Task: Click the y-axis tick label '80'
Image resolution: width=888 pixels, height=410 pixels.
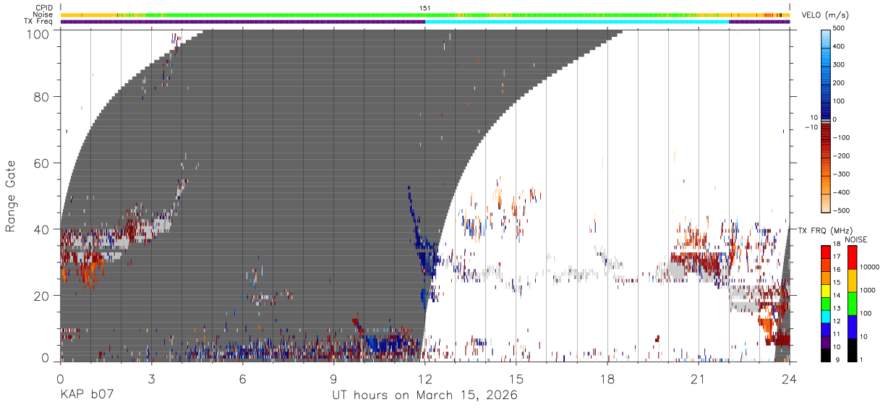Action: click(40, 96)
